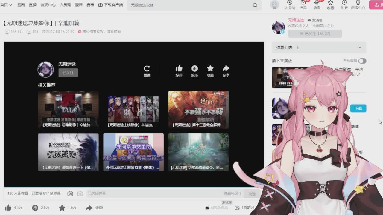
Task: Go to the 直播 nav item
Action: pyautogui.click(x=33, y=5)
